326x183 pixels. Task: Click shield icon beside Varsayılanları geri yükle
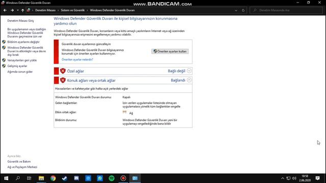tap(4, 60)
